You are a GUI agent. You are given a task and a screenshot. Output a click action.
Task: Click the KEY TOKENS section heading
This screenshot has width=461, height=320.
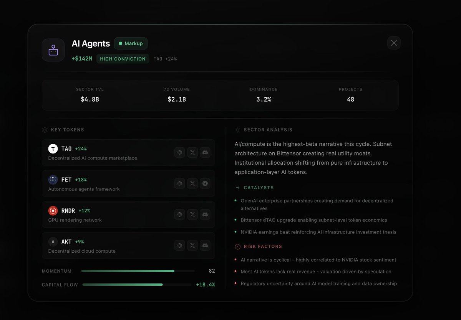click(x=68, y=130)
